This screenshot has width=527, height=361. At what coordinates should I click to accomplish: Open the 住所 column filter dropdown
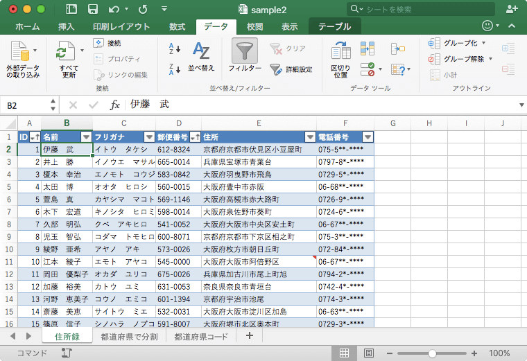310,137
